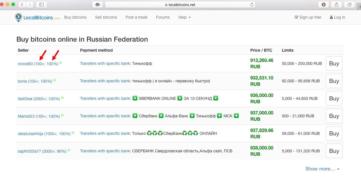Click Sign up free link
This screenshot has width=361, height=177.
[x=308, y=17]
